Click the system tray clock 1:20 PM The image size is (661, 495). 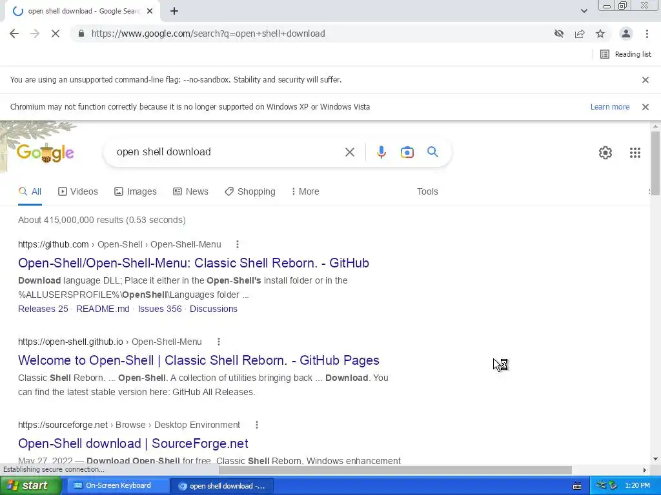tap(637, 486)
